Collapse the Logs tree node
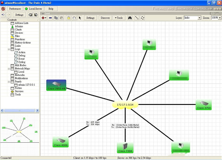The width and height of the screenshot is (222, 160). (x=9, y=49)
